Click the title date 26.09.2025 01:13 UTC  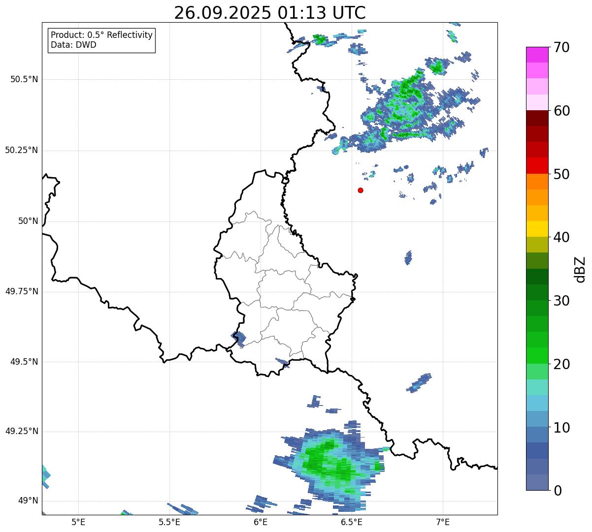click(270, 13)
